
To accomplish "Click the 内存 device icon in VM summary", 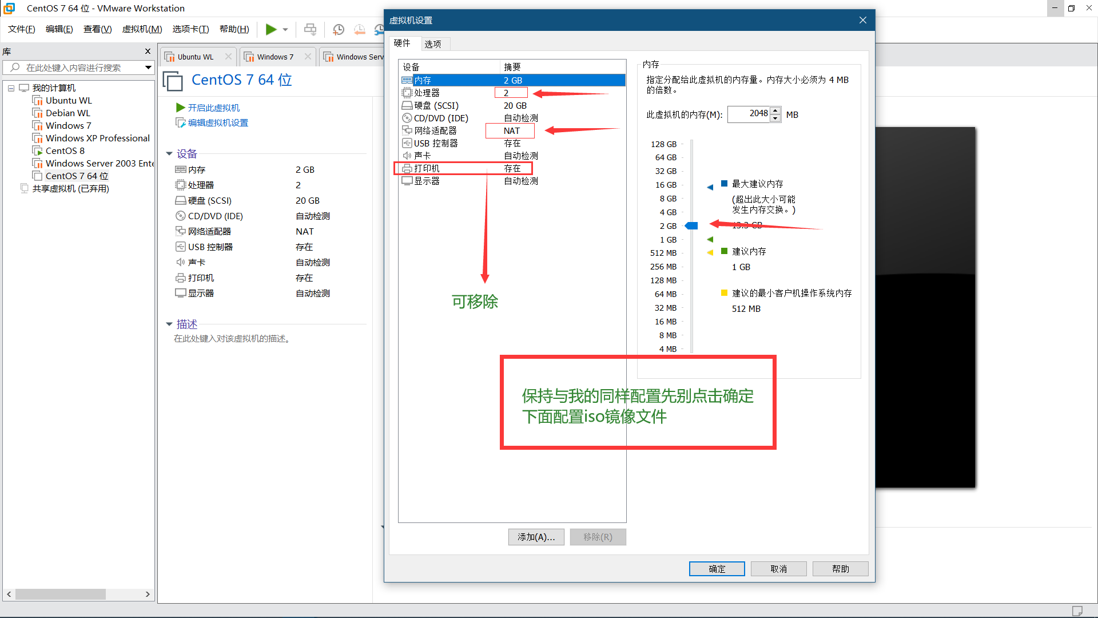I will point(180,169).
